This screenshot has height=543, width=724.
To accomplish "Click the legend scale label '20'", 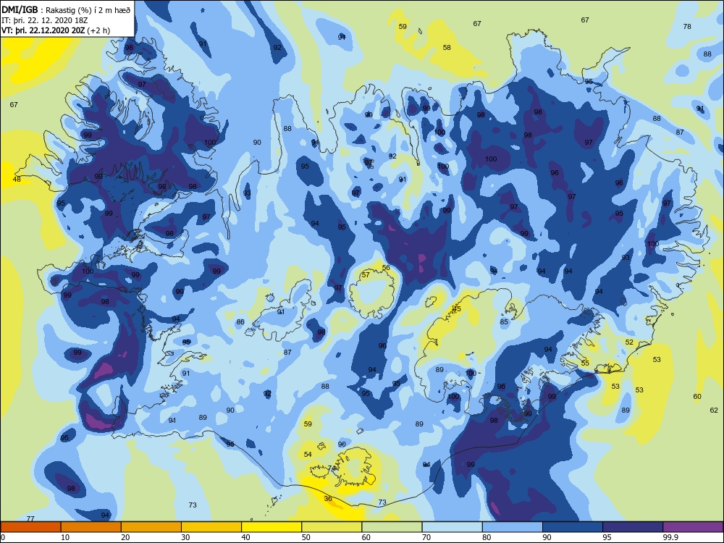I will (125, 537).
